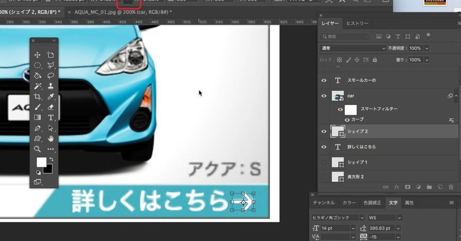Image resolution: width=461 pixels, height=241 pixels.
Task: Select the Lasso tool in toolbox
Action: (x=50, y=76)
